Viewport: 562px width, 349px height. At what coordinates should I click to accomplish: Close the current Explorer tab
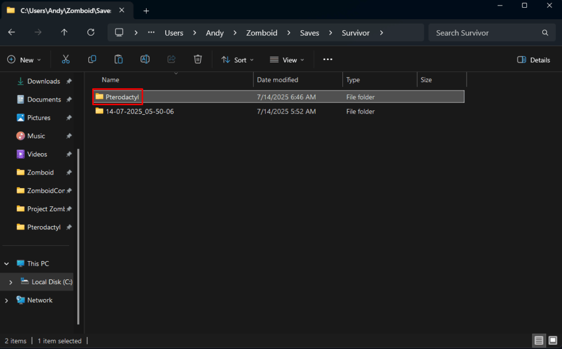122,10
